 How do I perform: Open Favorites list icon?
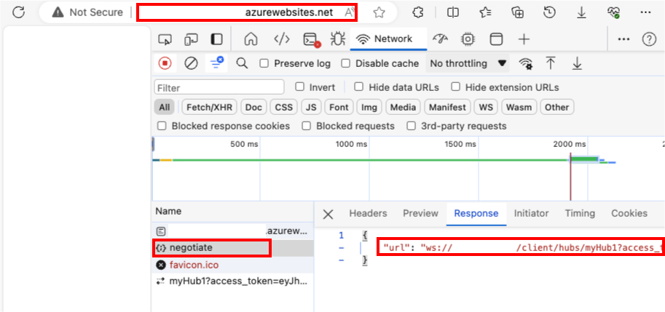(485, 12)
